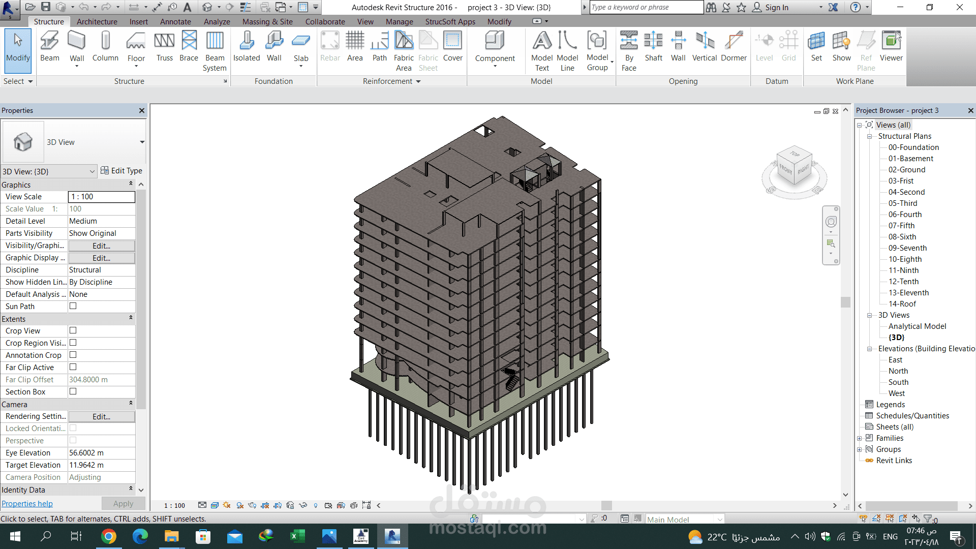The width and height of the screenshot is (976, 549).
Task: Open the Properties help link
Action: (27, 504)
